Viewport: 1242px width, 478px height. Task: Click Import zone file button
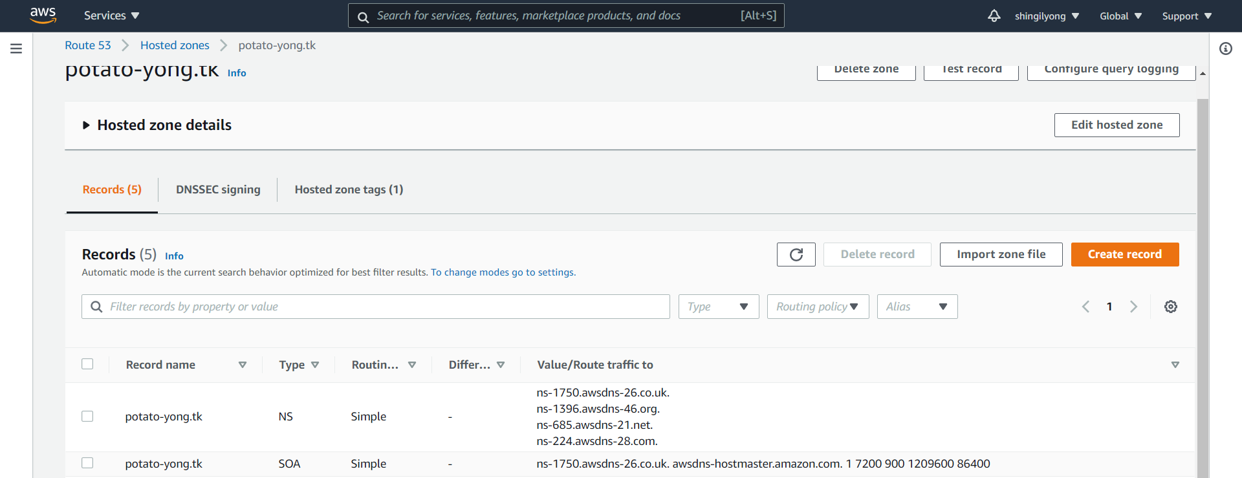click(x=1001, y=254)
